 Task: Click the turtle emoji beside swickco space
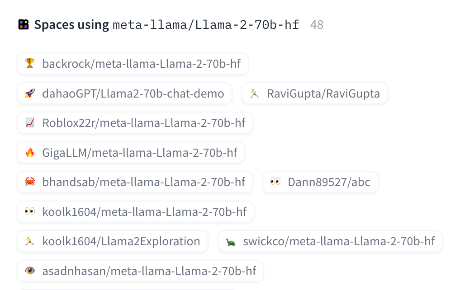pos(231,242)
